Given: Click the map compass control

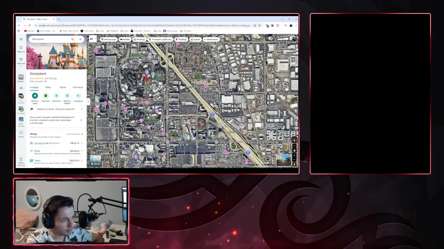Looking at the screenshot, I should pyautogui.click(x=294, y=140).
